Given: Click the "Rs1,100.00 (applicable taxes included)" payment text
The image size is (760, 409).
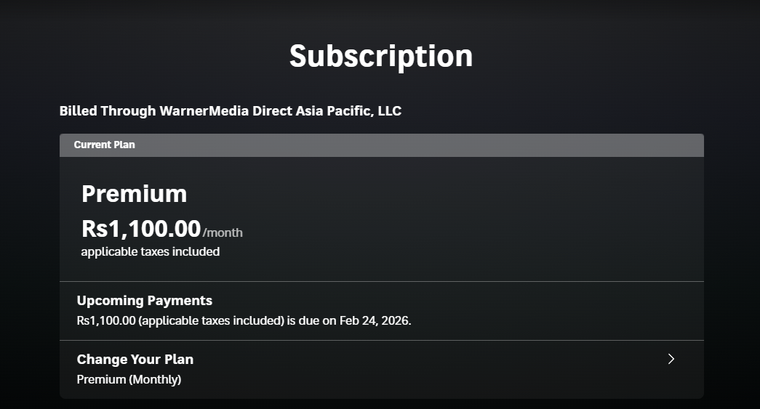Looking at the screenshot, I should [180, 320].
